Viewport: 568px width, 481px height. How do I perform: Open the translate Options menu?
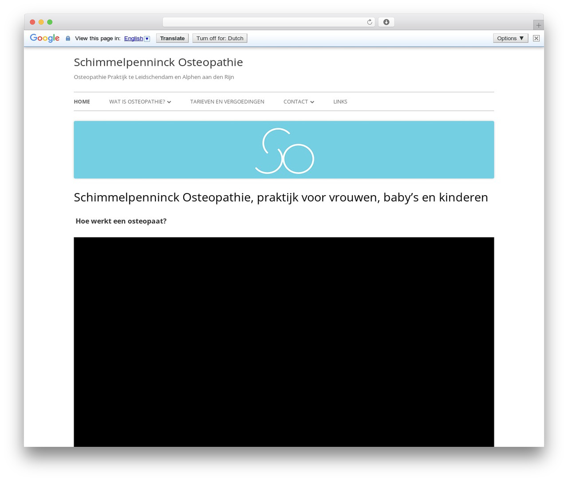tap(510, 38)
